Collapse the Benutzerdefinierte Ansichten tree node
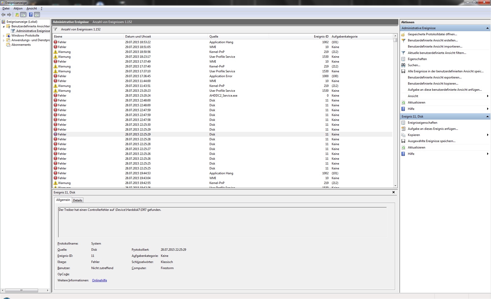 pyautogui.click(x=4, y=26)
